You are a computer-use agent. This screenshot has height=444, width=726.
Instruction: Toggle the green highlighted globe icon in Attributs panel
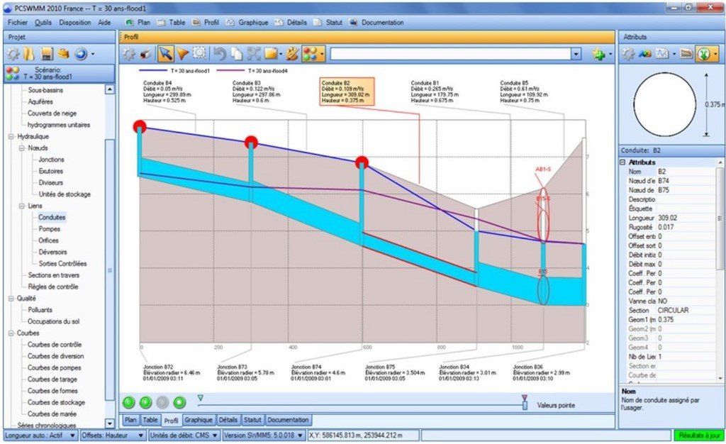pos(703,53)
